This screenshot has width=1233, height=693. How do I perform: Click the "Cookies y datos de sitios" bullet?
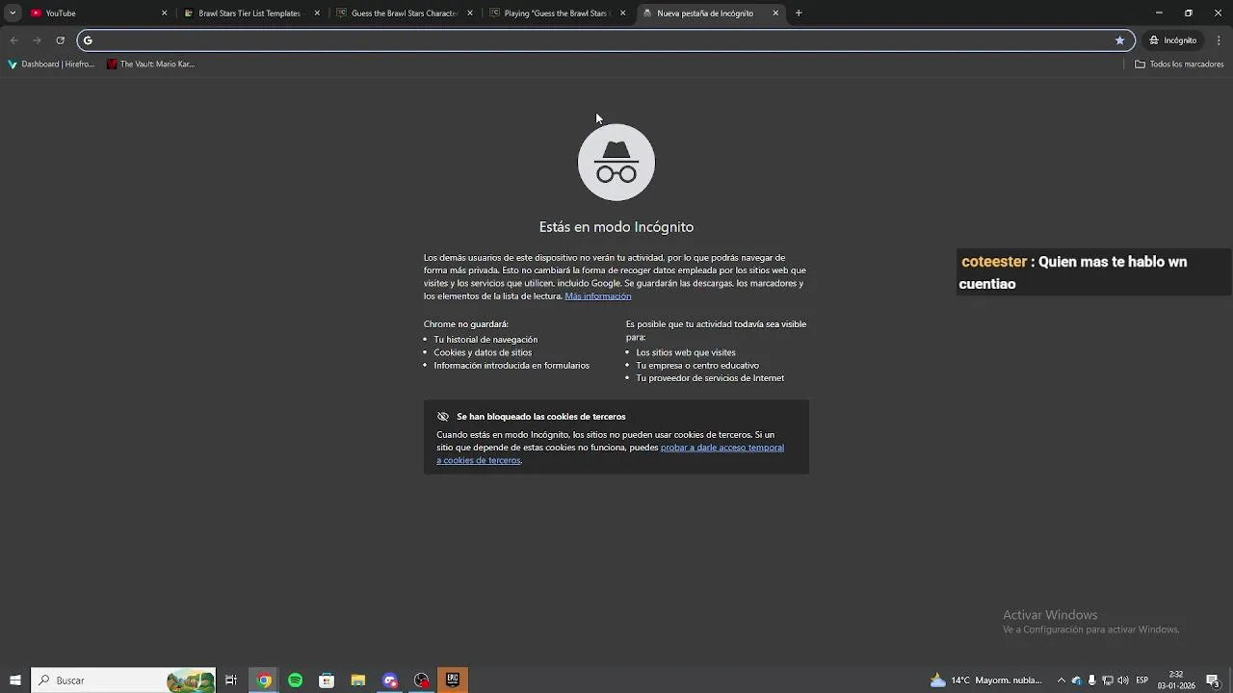point(483,352)
